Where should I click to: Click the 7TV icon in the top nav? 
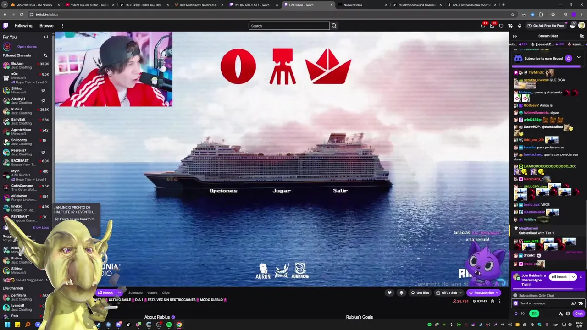(x=510, y=26)
